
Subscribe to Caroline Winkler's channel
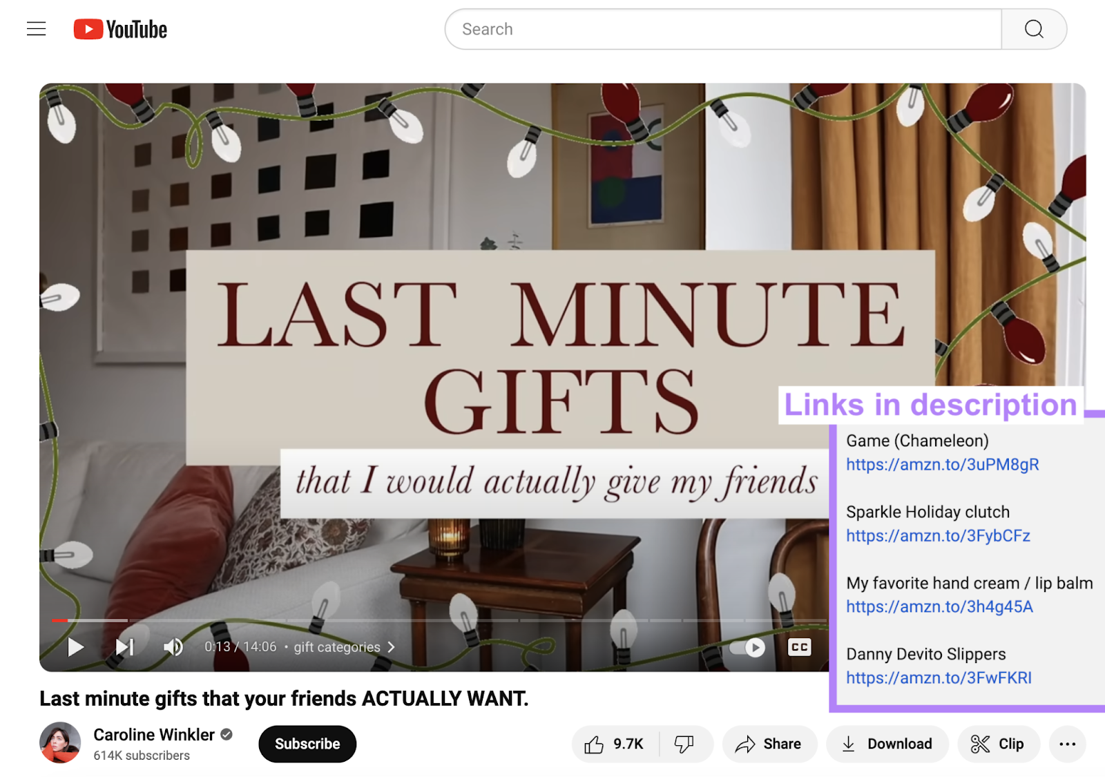point(307,744)
